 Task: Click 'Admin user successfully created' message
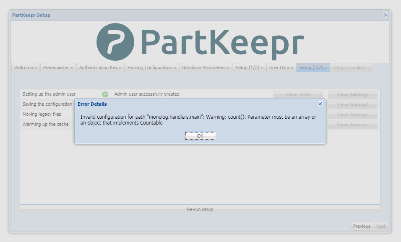[x=147, y=94]
